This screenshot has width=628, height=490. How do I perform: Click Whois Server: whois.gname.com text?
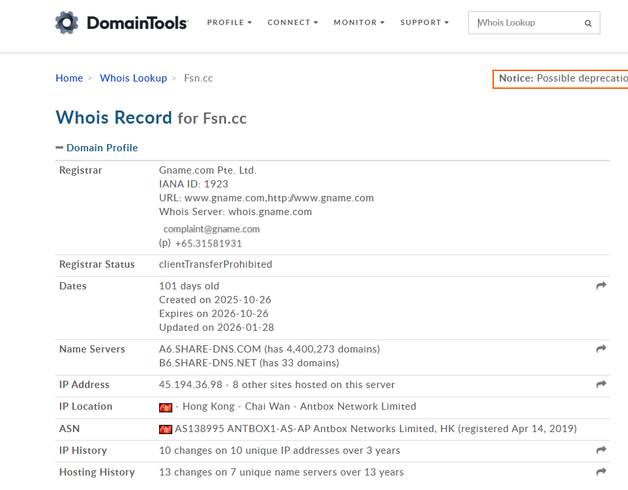coord(235,212)
